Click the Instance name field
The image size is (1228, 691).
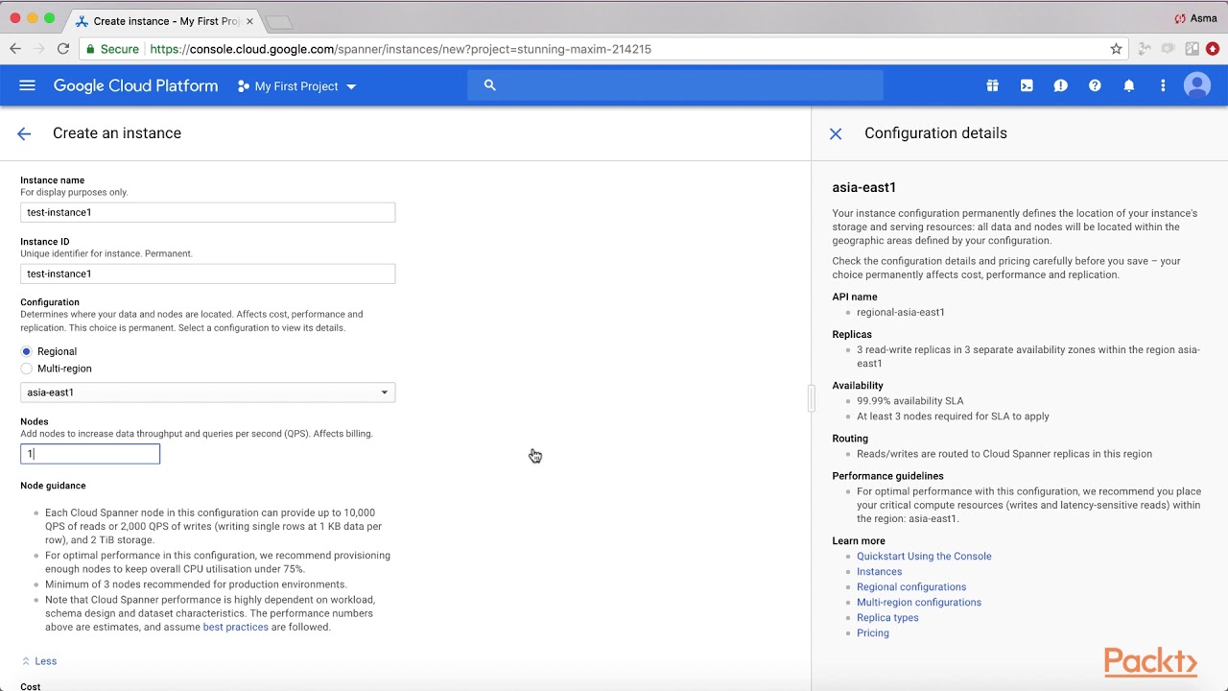pyautogui.click(x=207, y=212)
